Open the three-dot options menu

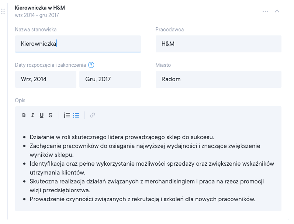pos(265,11)
